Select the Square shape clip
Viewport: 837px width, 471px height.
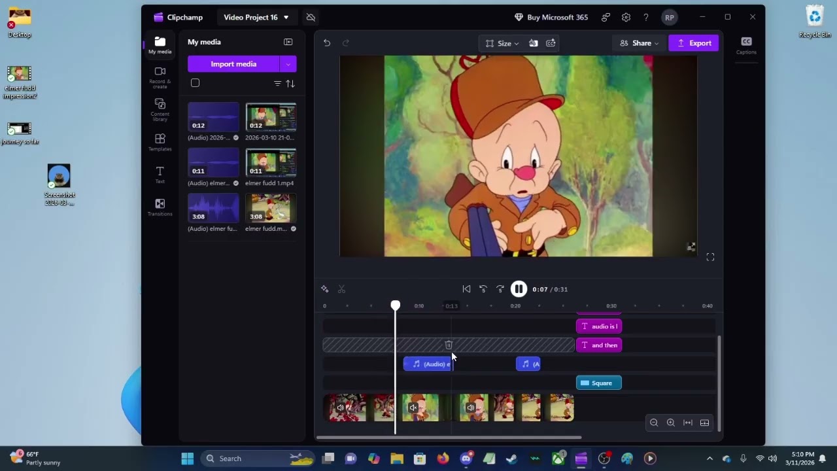pos(599,383)
